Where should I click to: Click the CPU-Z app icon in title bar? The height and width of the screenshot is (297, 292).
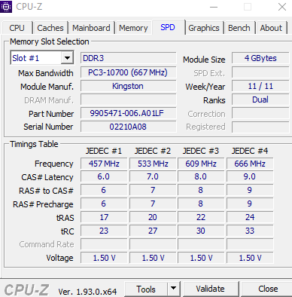(x=6, y=6)
